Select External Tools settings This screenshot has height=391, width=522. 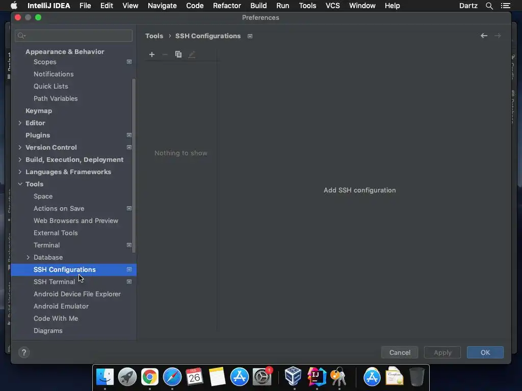(56, 233)
